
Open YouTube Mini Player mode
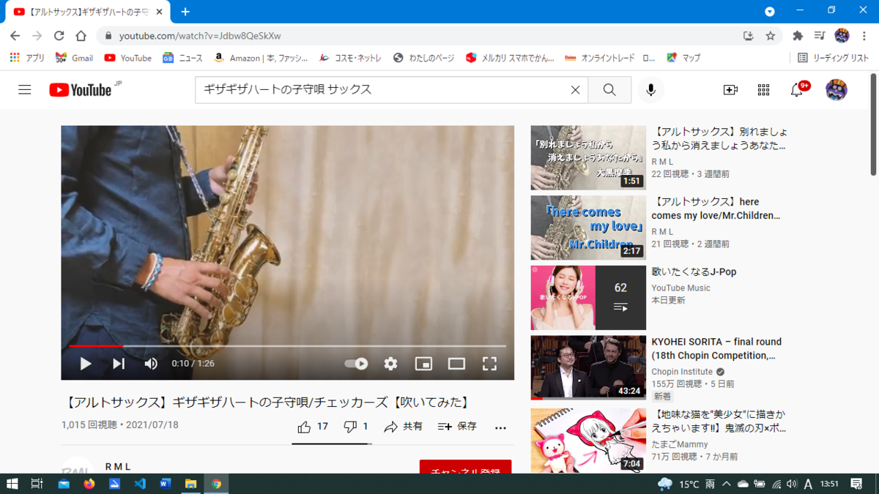423,363
